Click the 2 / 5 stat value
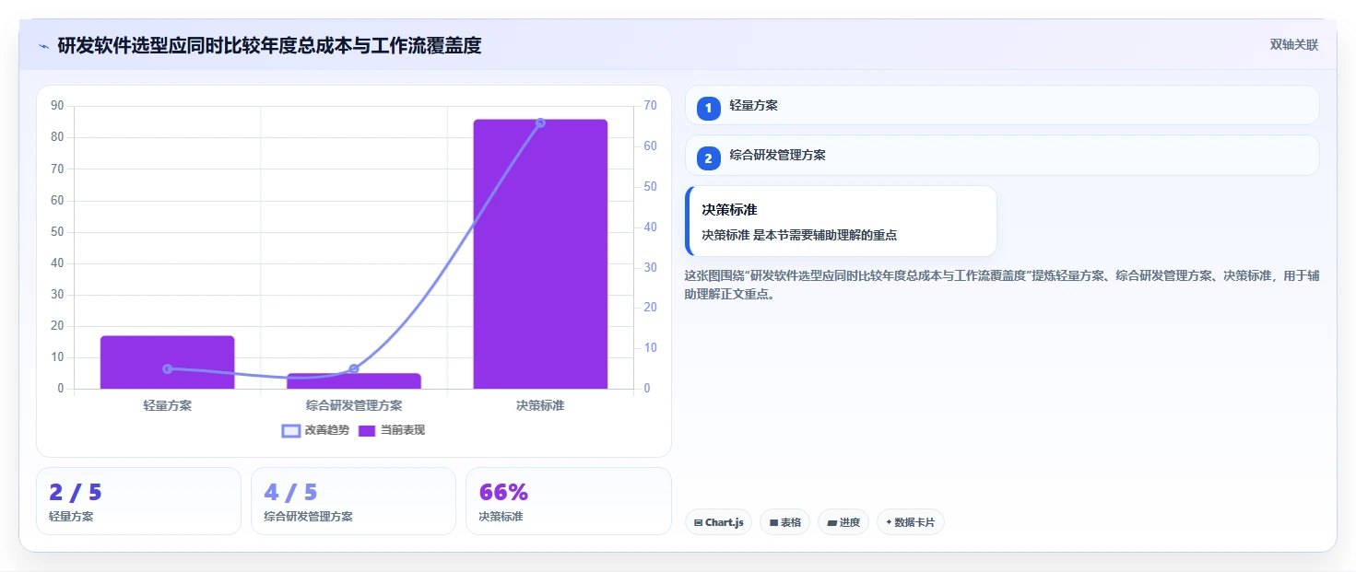Screen dimensions: 1356x572 tap(76, 493)
